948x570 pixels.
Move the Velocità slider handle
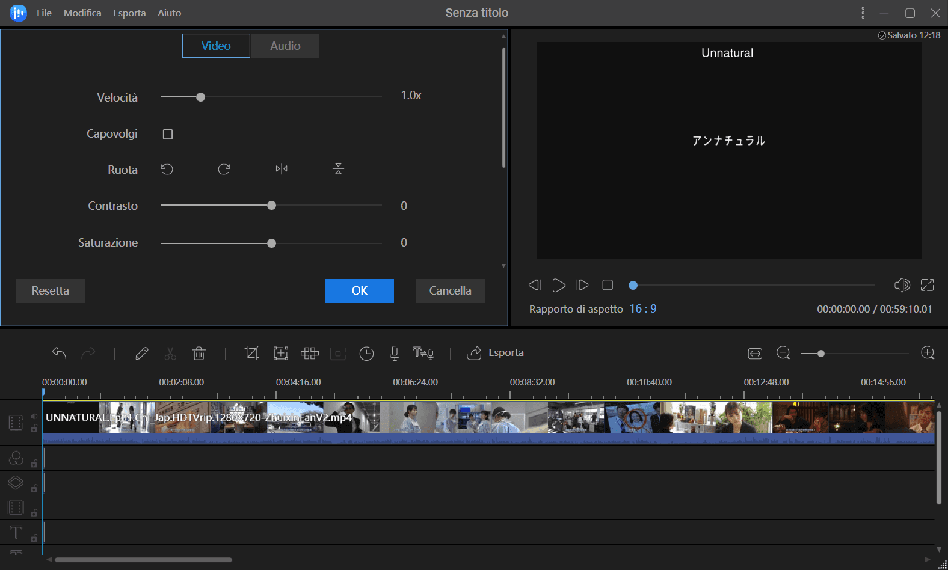pos(201,97)
